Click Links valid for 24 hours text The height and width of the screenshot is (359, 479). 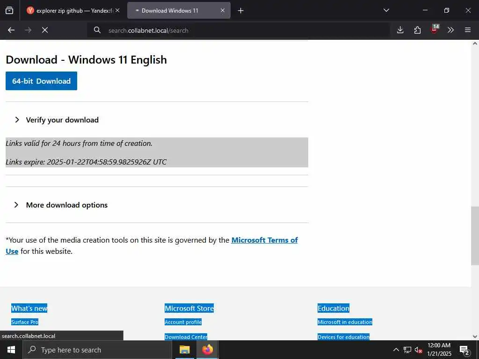click(79, 143)
